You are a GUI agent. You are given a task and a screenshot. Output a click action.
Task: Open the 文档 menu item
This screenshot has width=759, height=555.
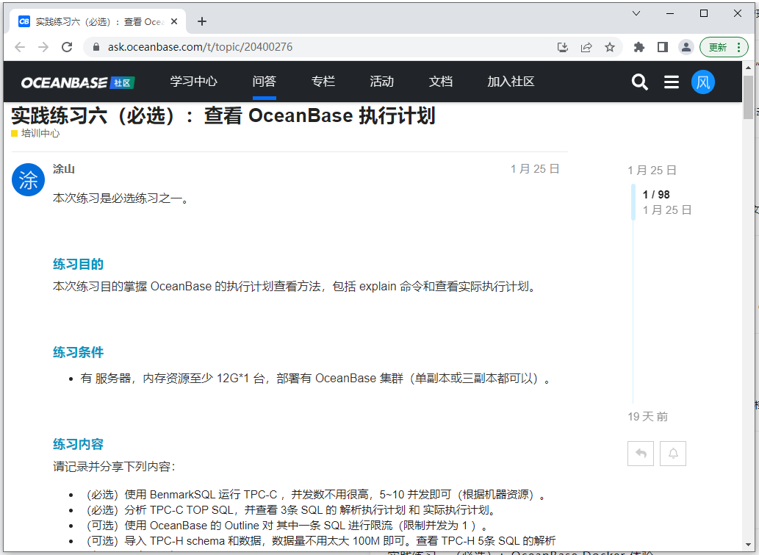[x=441, y=82]
